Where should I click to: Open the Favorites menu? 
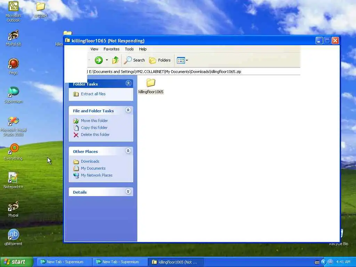click(x=111, y=49)
